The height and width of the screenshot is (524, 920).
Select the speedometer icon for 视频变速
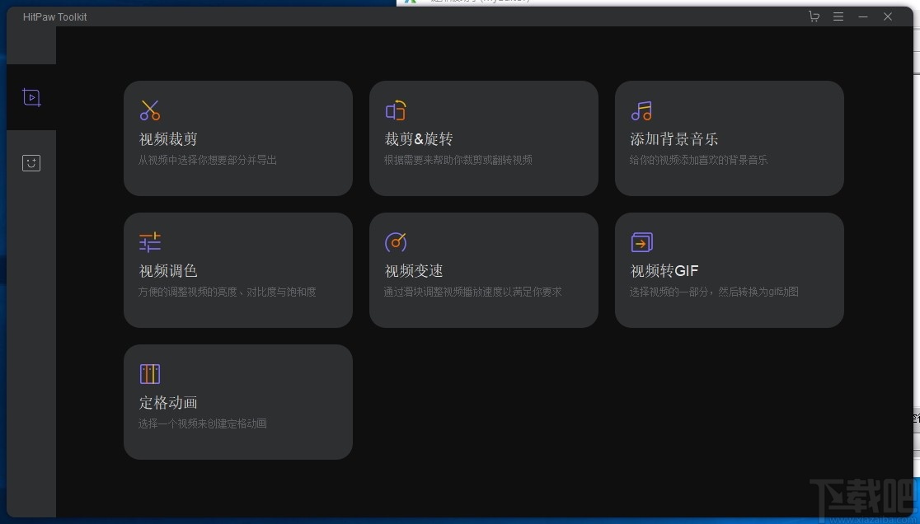[x=395, y=241]
